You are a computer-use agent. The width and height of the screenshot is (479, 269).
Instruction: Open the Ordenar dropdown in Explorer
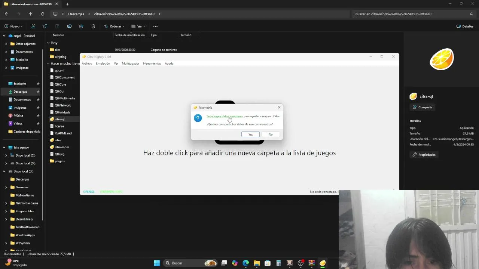[x=114, y=26]
